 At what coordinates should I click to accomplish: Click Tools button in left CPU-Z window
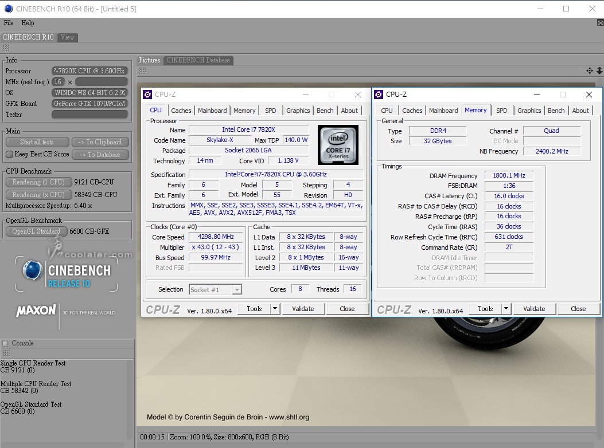pos(254,309)
